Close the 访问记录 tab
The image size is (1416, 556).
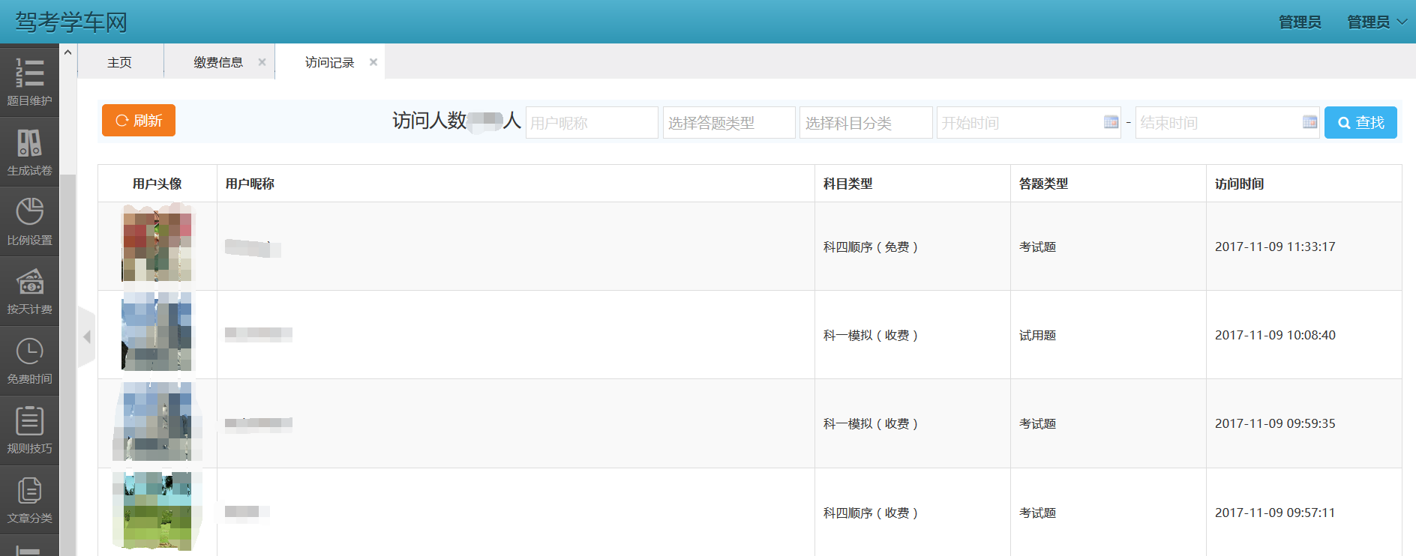373,62
